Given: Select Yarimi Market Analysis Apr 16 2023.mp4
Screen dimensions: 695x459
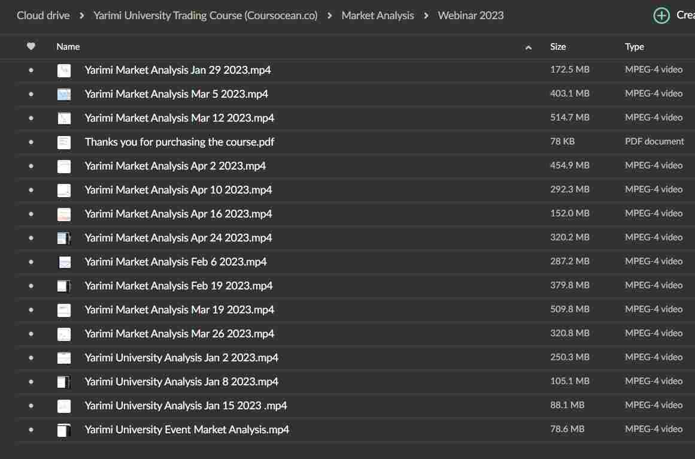Looking at the screenshot, I should [178, 214].
